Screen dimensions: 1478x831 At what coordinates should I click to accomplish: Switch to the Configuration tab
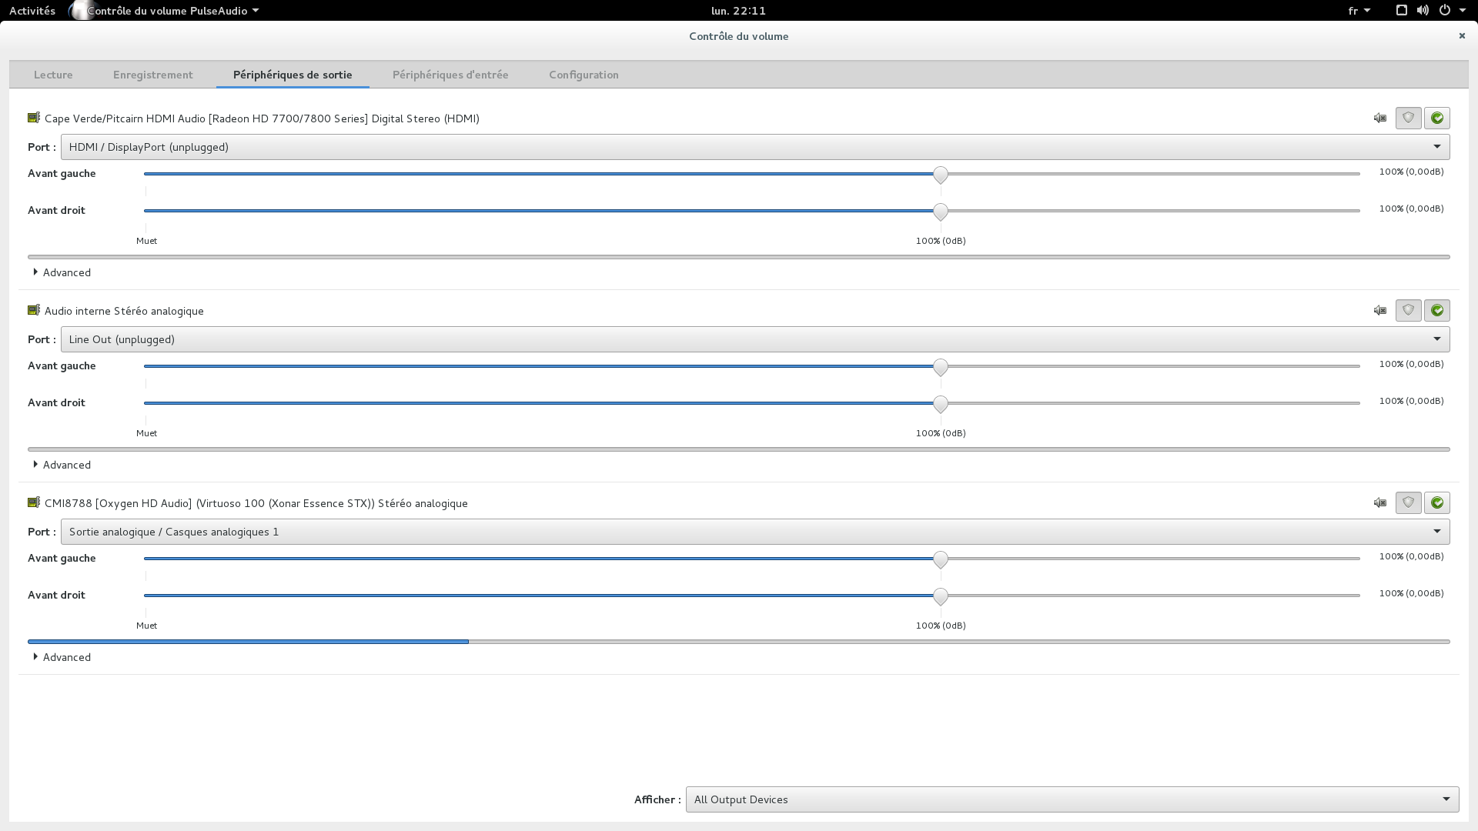tap(584, 75)
